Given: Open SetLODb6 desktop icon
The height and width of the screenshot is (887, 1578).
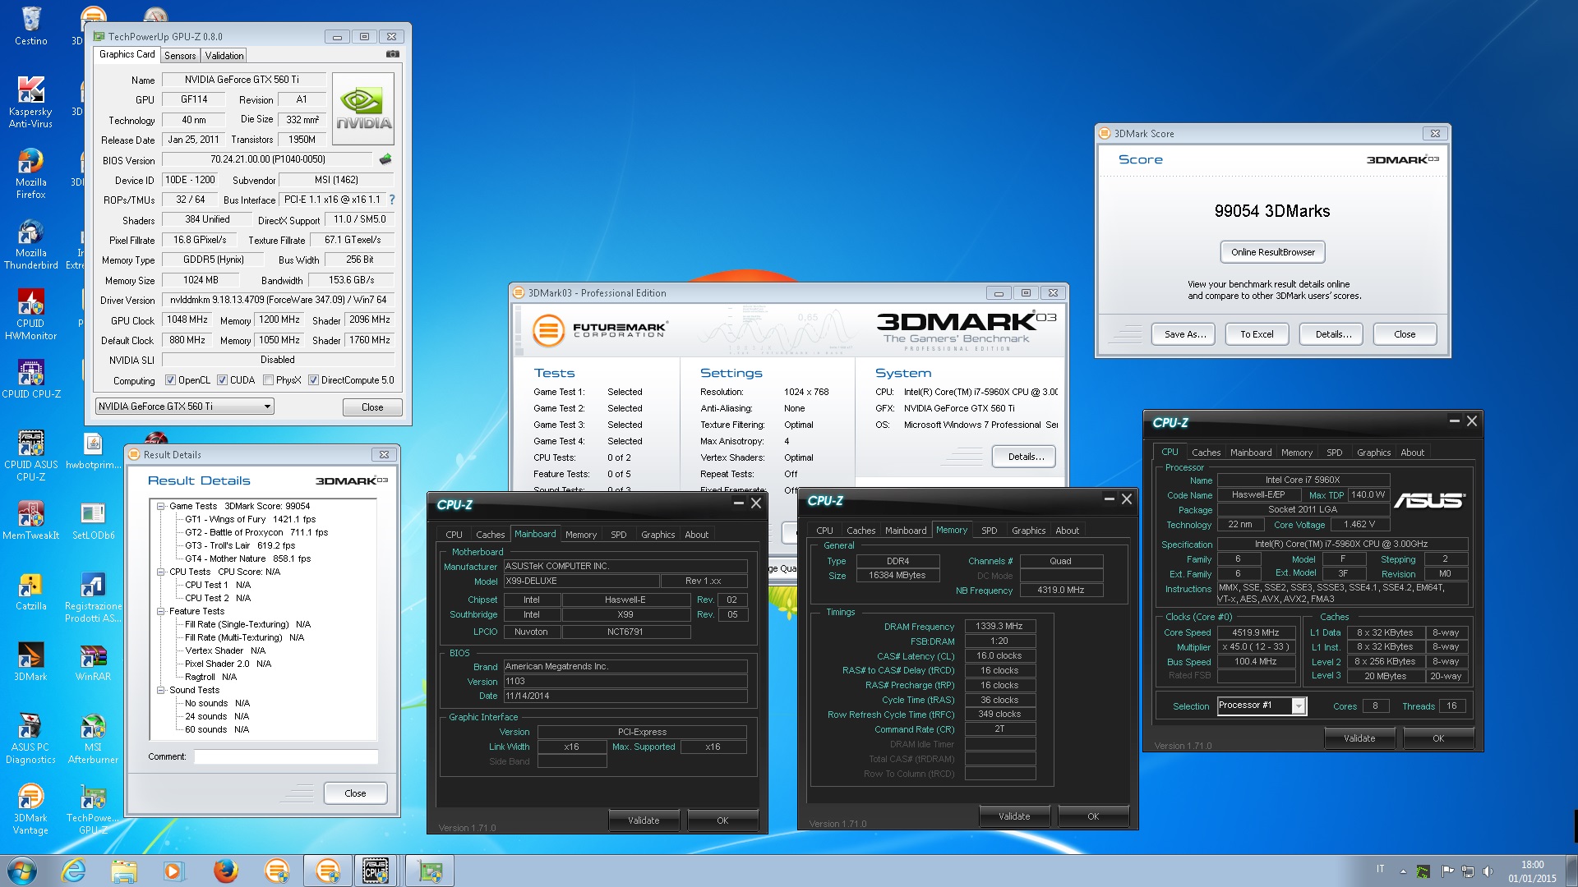Looking at the screenshot, I should click(x=93, y=520).
